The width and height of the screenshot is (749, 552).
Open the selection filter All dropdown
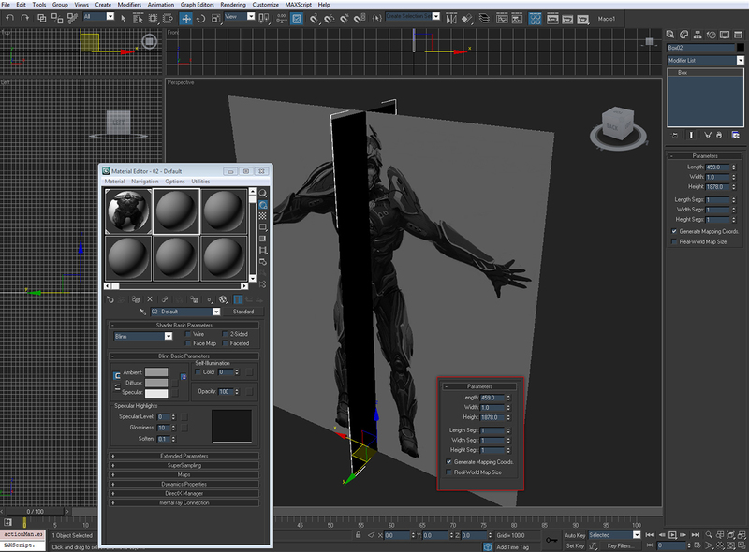[x=110, y=16]
